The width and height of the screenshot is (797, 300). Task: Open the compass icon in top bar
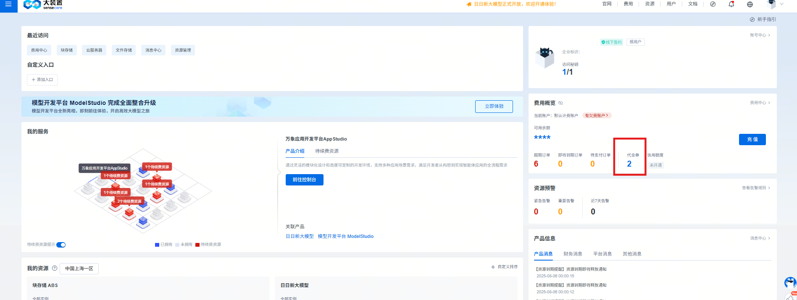click(713, 4)
